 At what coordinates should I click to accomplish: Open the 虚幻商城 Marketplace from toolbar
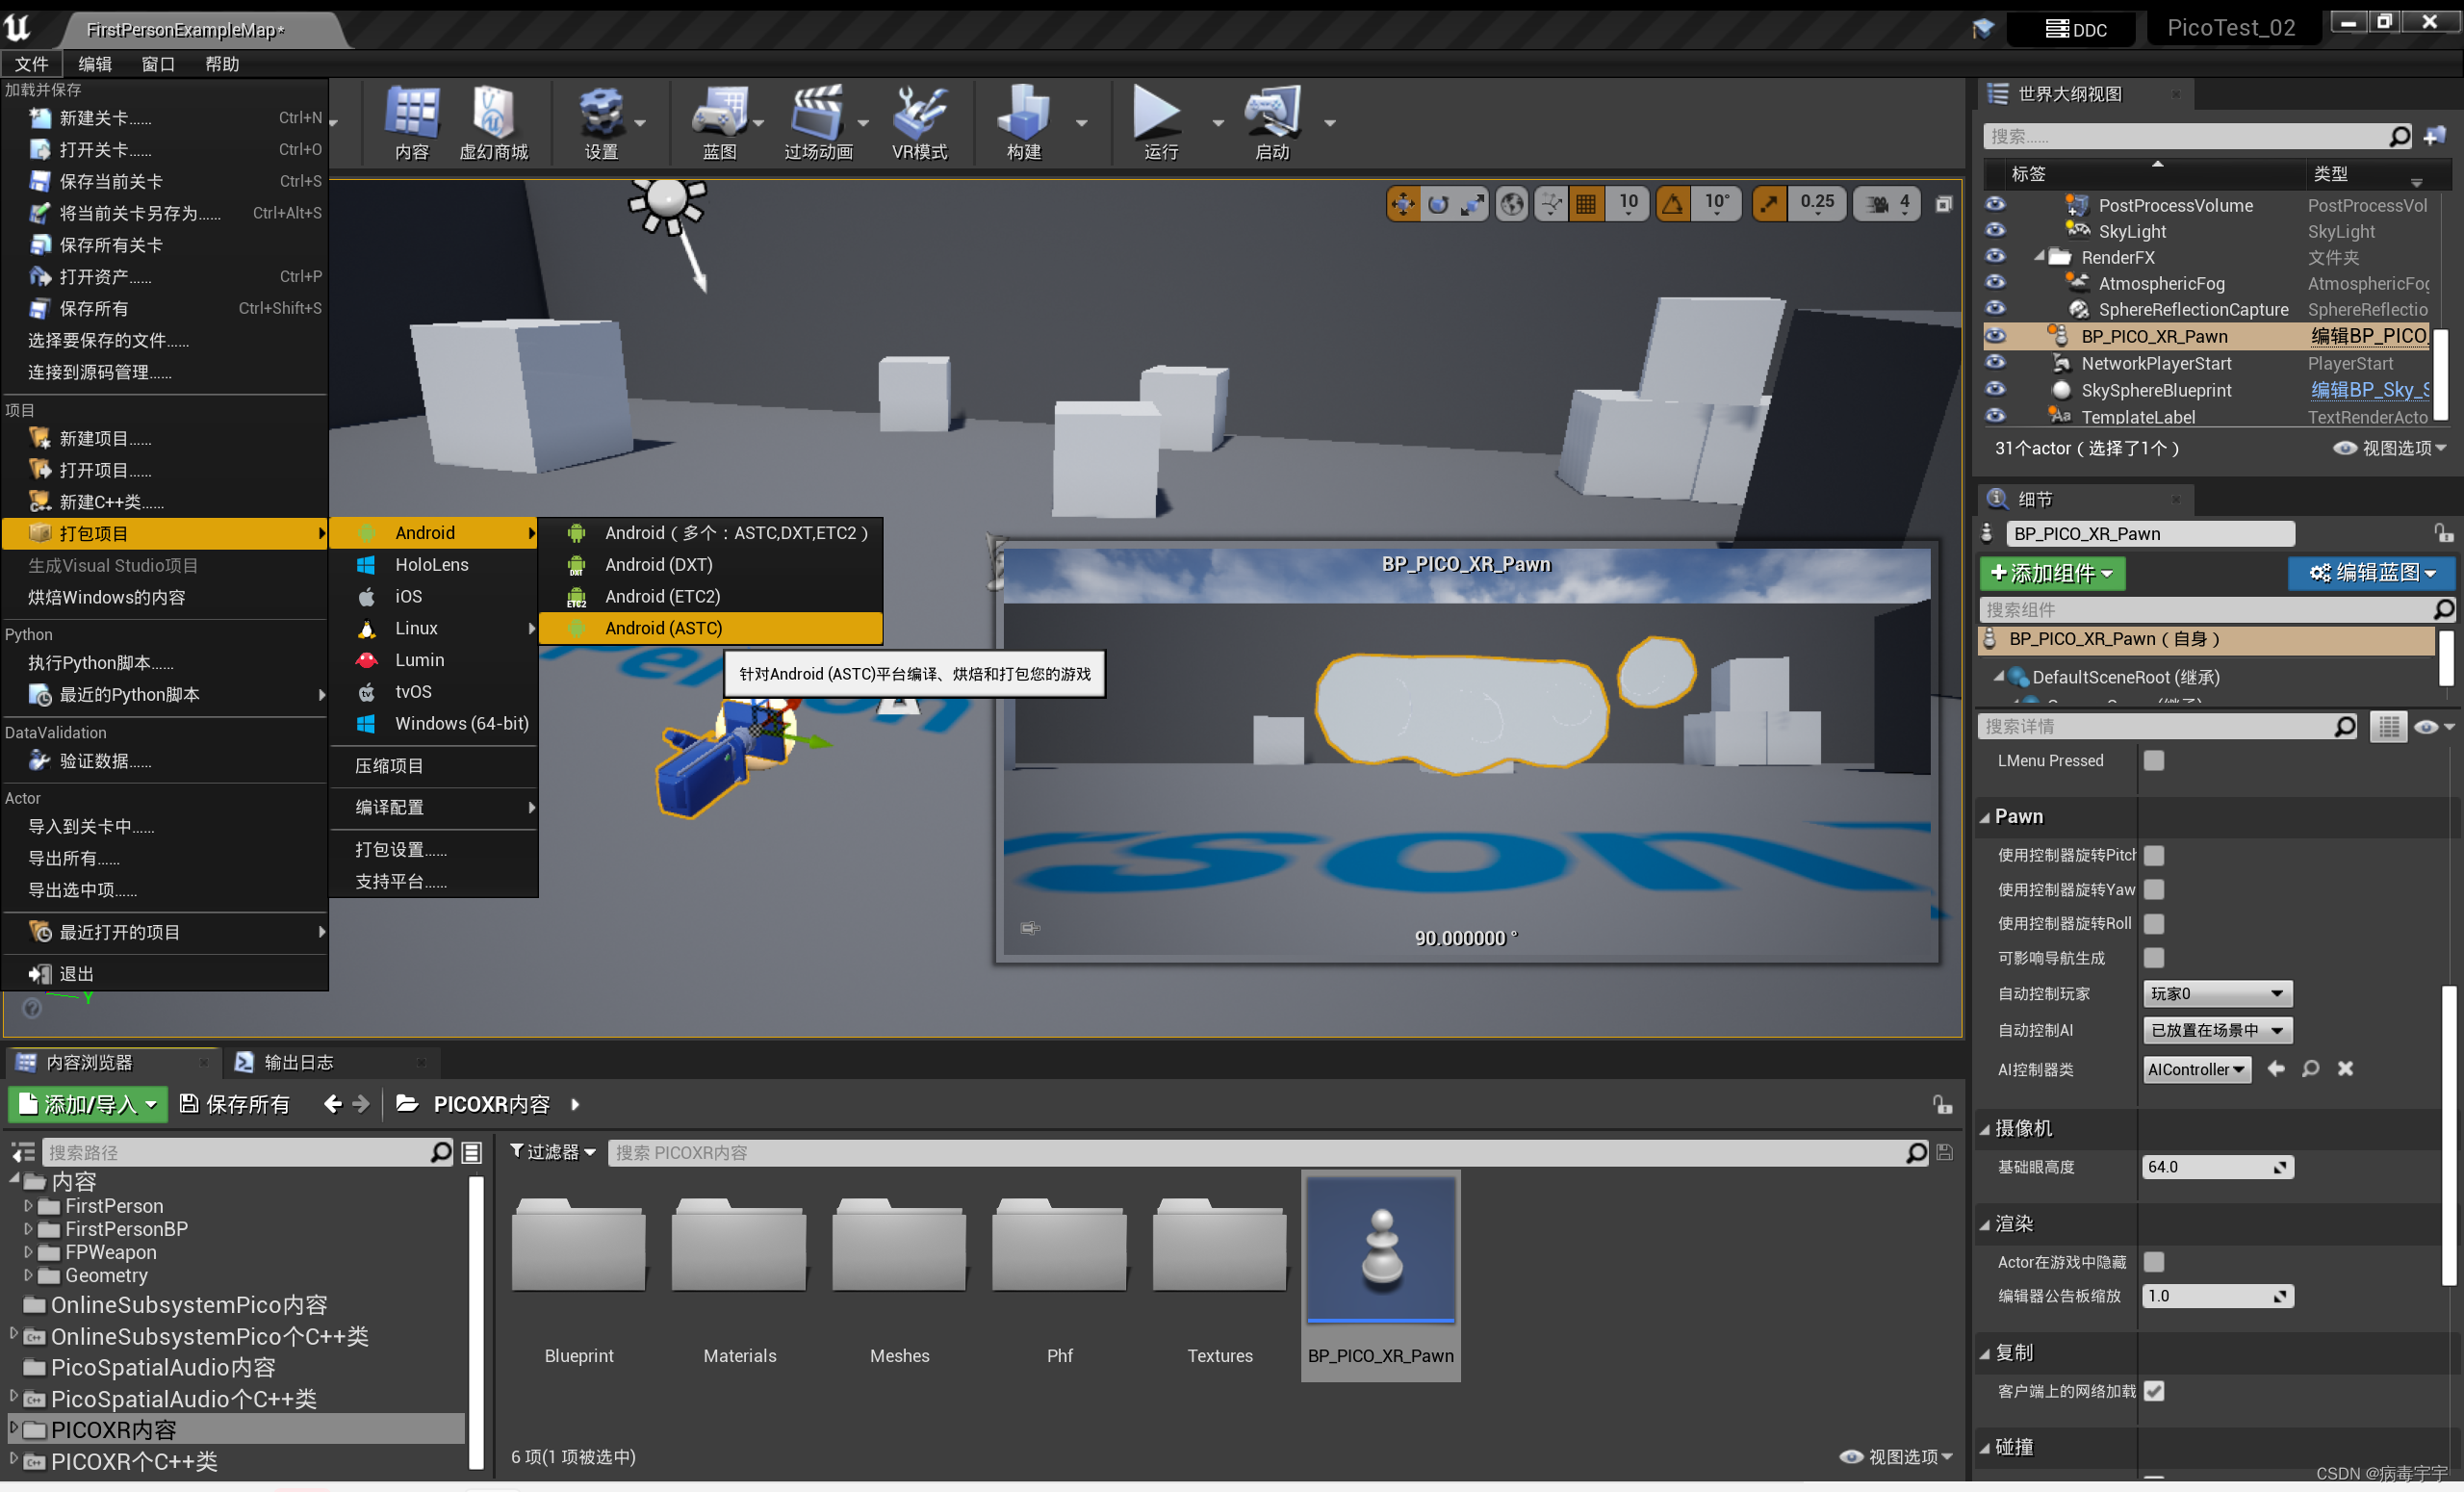(x=495, y=120)
